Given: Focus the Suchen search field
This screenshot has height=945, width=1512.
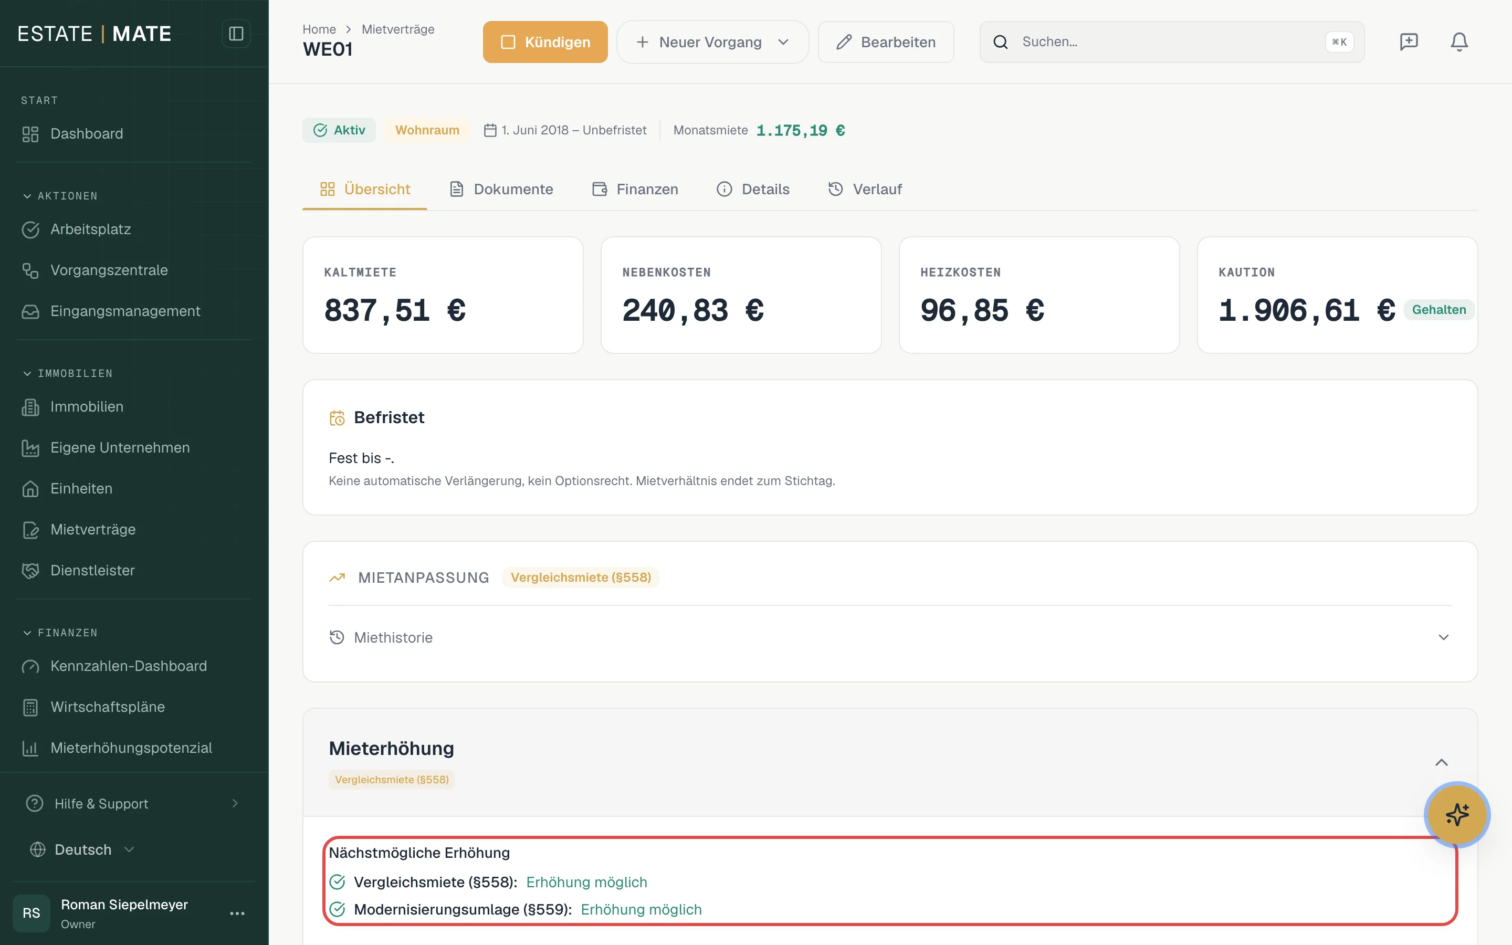Looking at the screenshot, I should [x=1171, y=42].
